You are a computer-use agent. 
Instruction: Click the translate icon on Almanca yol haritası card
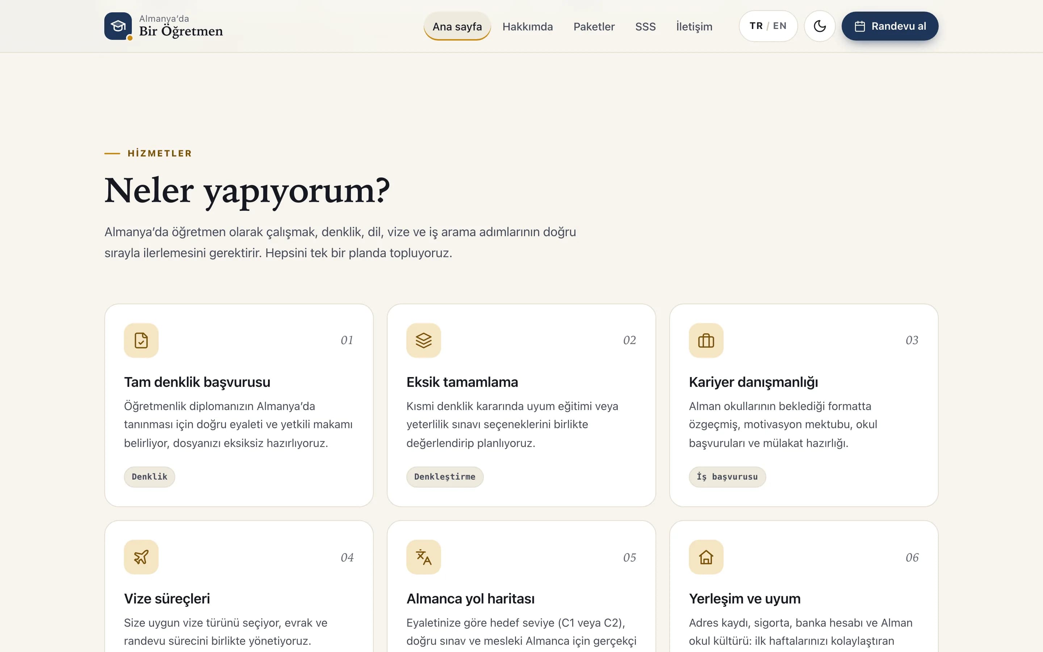coord(423,557)
